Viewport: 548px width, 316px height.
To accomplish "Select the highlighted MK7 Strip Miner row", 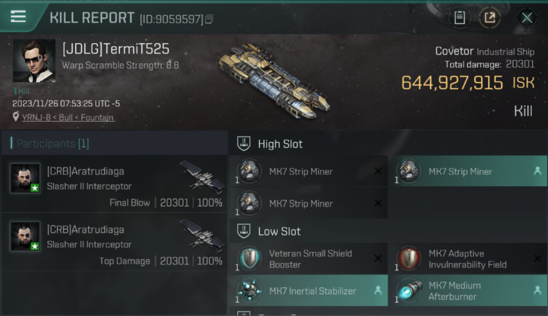I will pyautogui.click(x=468, y=171).
